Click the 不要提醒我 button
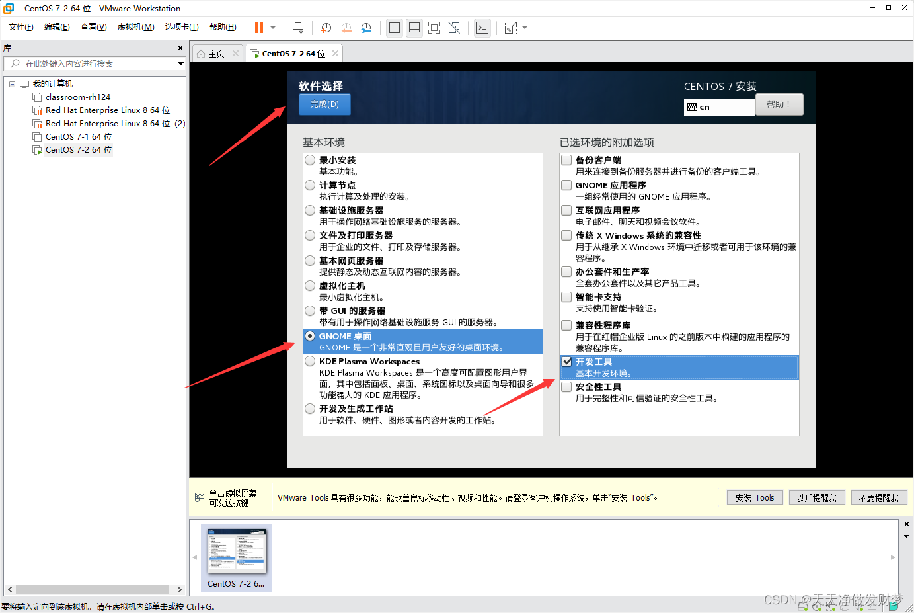 point(878,498)
